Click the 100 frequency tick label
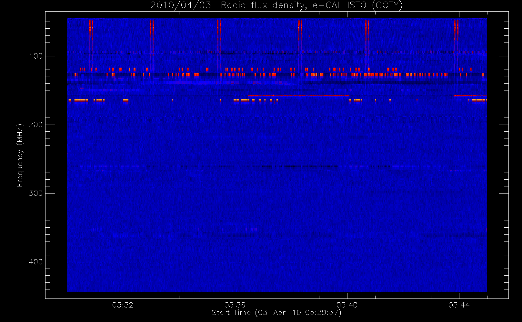Viewport: 522px width, 322px height. point(36,56)
